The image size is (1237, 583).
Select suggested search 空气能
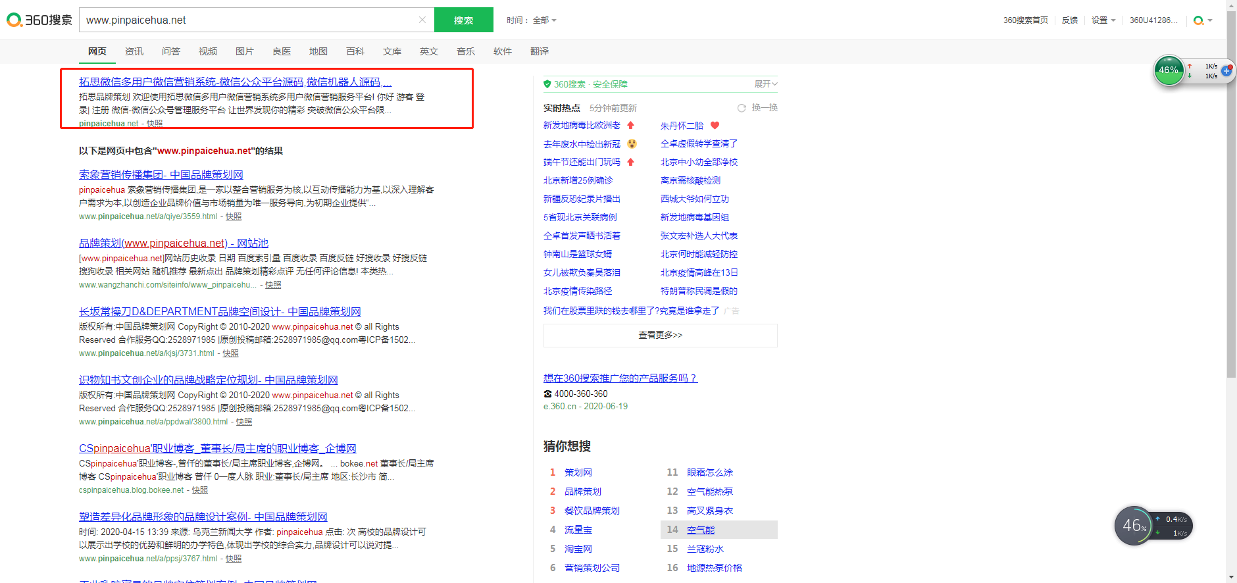(701, 530)
